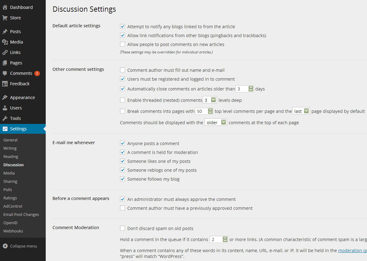This screenshot has width=367, height=261.
Task: Click the Tools wrench icon
Action: click(x=5, y=118)
